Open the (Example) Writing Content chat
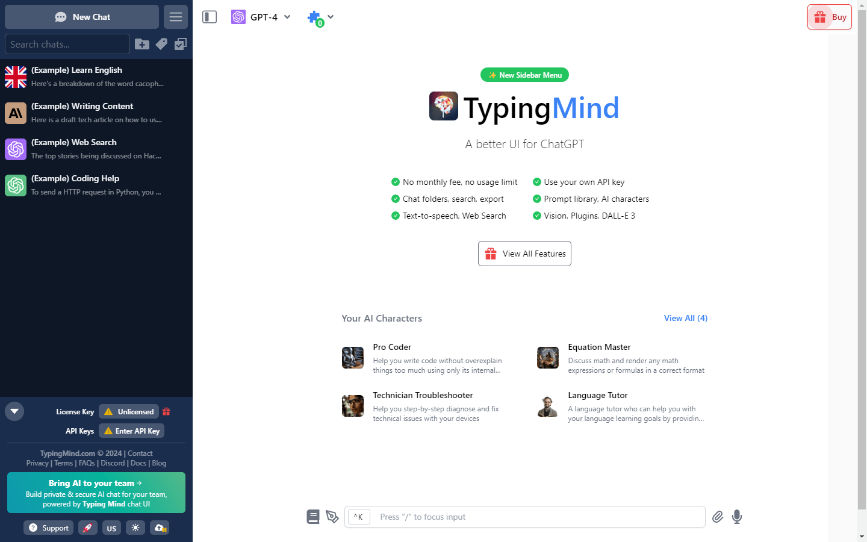 point(96,113)
